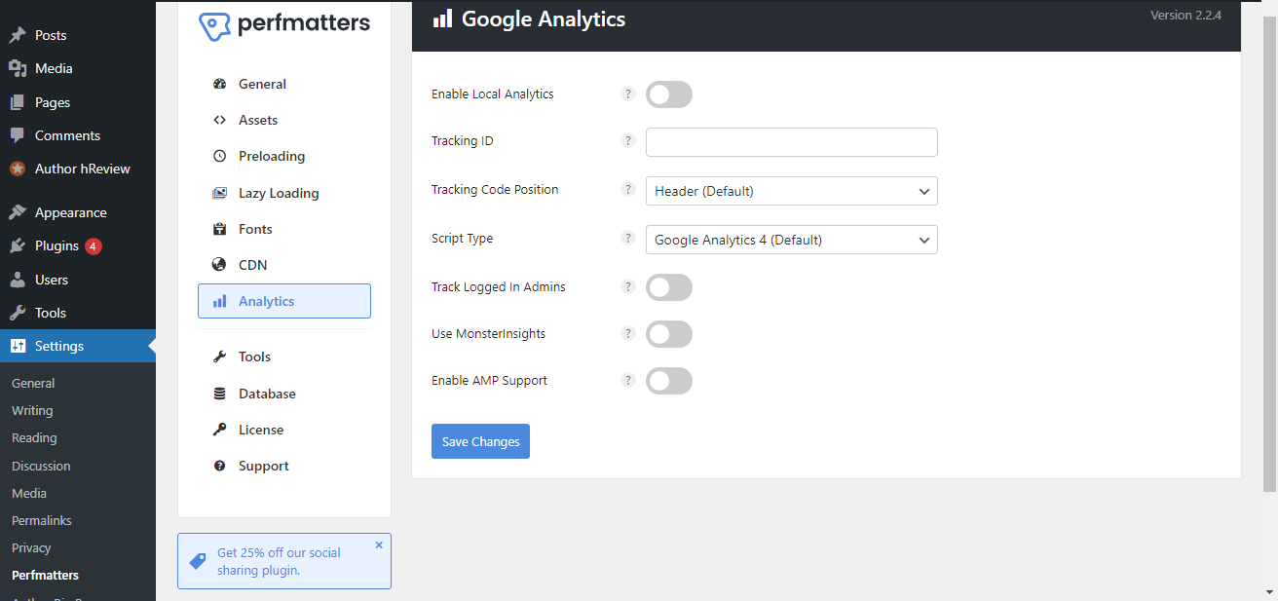Viewport: 1278px width, 601px height.
Task: Open the General perfmatters tab
Action: [262, 84]
